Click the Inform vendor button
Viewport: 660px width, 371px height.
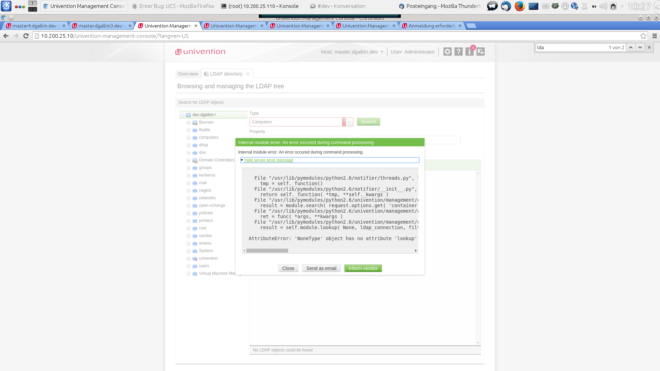(363, 268)
